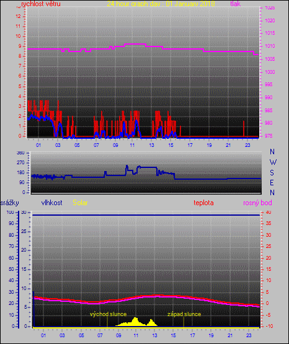Click the W wind direction label

273,162
